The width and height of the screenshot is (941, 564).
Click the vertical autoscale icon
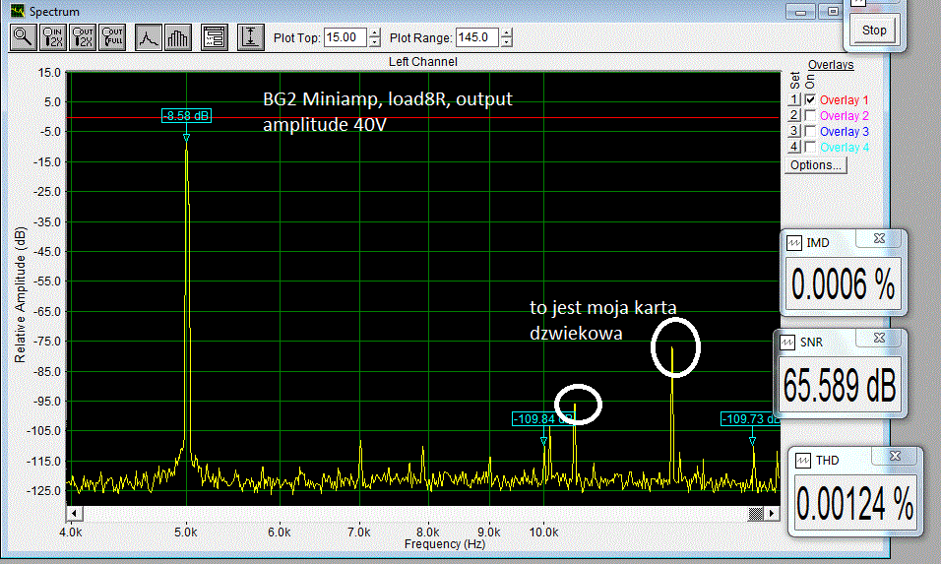click(251, 37)
